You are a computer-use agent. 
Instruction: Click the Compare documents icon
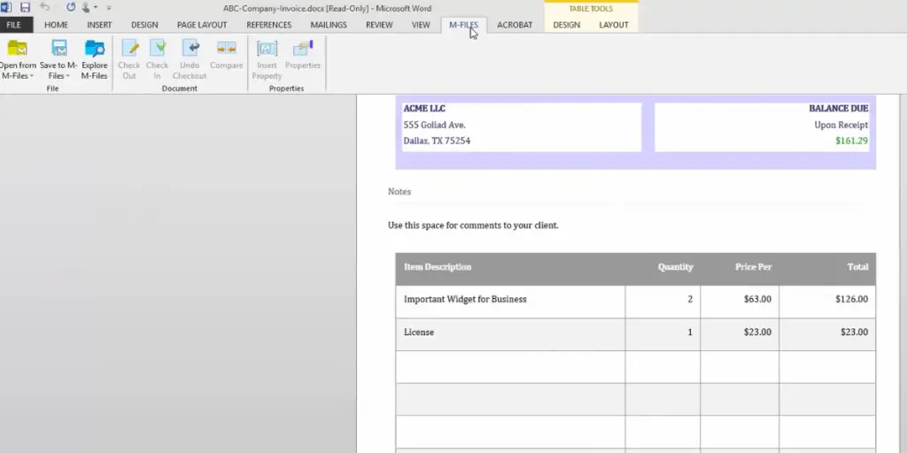(226, 49)
